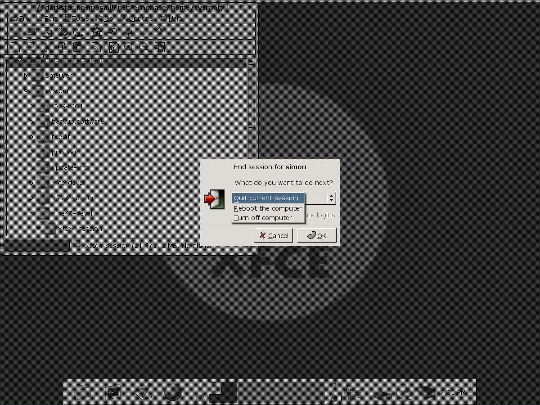Open the Options menu in the file manager
This screenshot has height=405, width=540.
pos(137,18)
